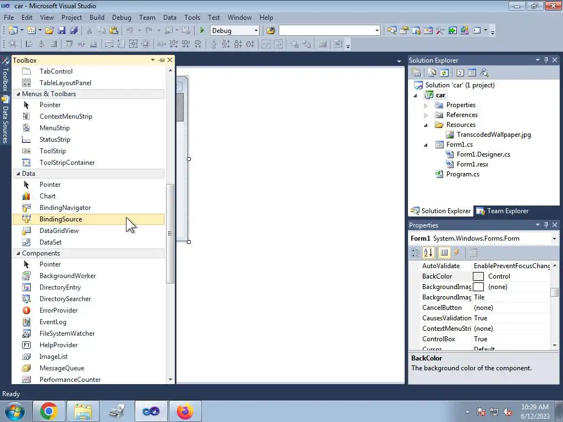
Task: Open the Debug configuration dropdown
Action: (256, 31)
